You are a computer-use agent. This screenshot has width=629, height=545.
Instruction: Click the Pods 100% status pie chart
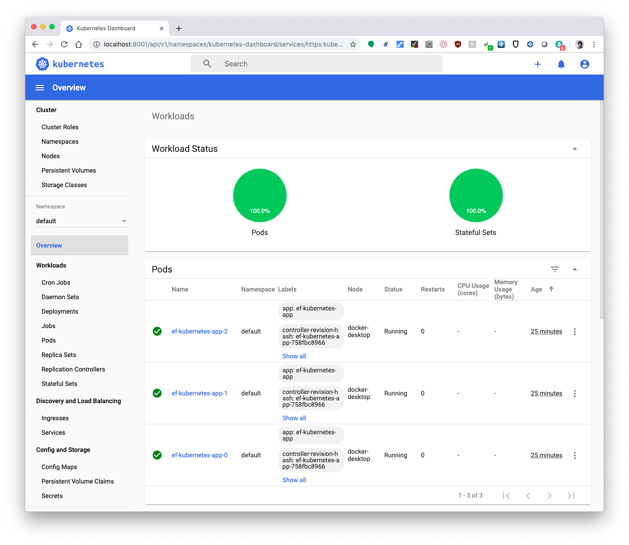260,195
